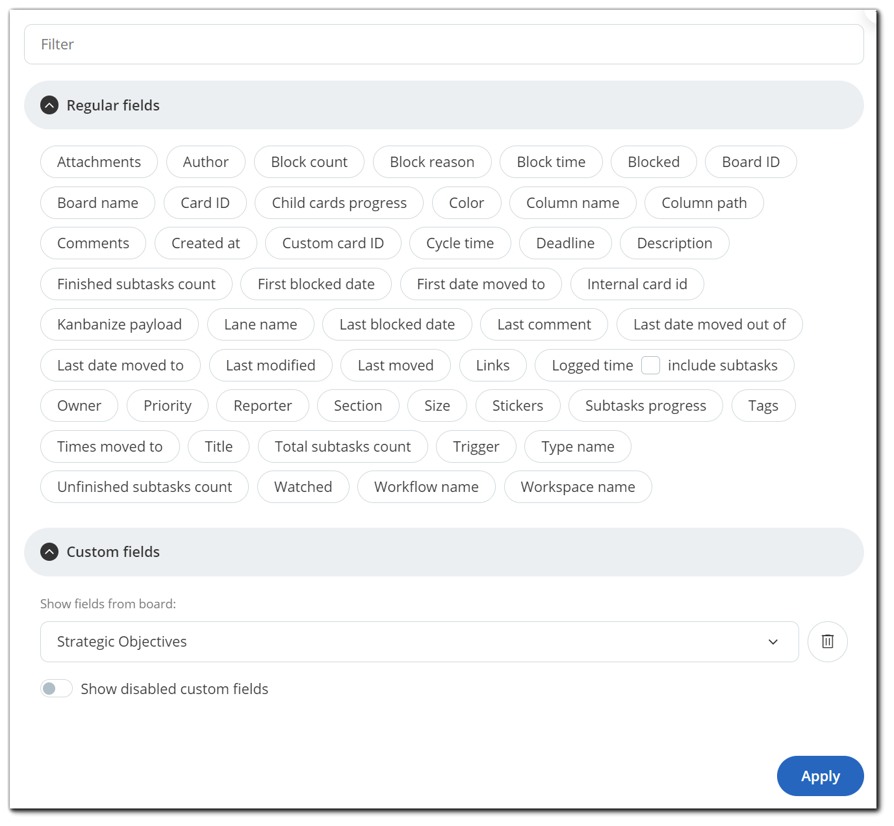Select the Color field
The width and height of the screenshot is (894, 826).
(x=466, y=203)
